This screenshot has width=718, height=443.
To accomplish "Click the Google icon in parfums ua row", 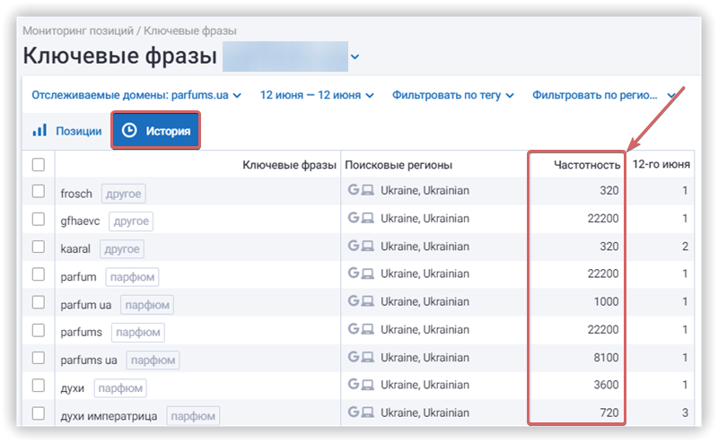I will pyautogui.click(x=353, y=357).
